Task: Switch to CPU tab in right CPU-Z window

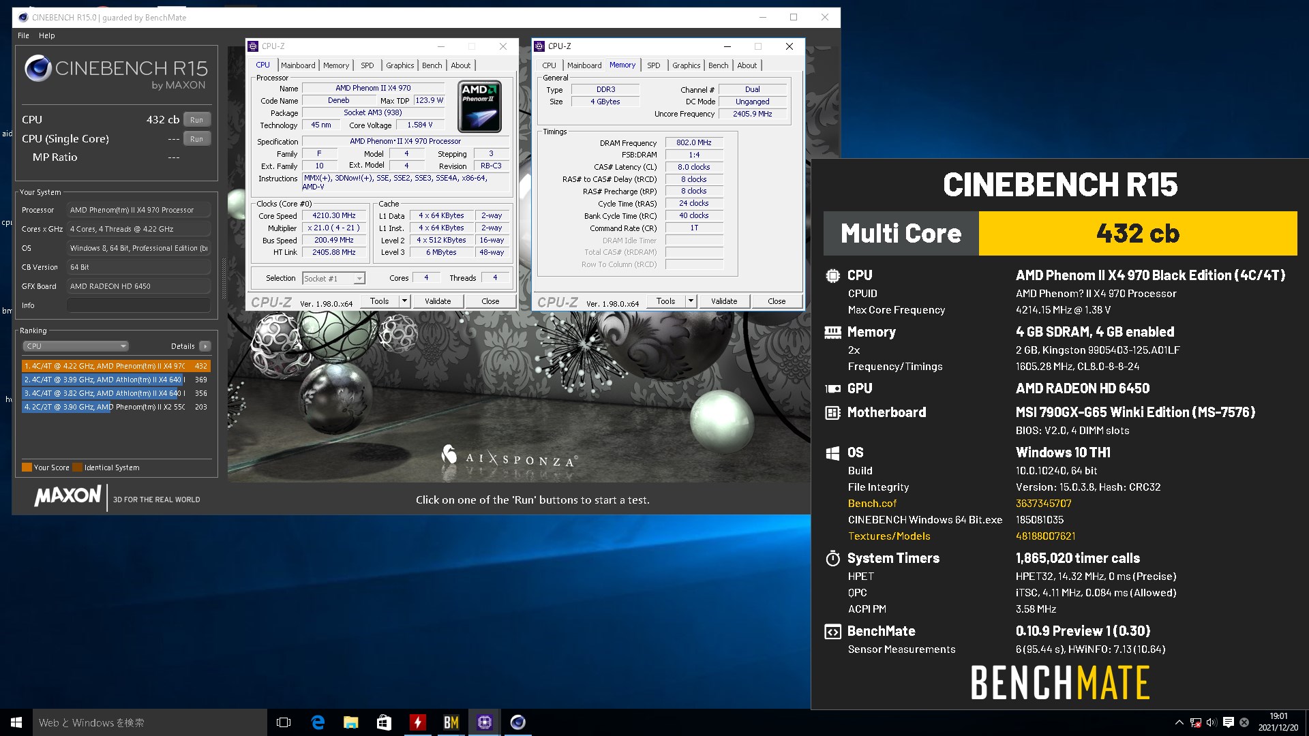Action: [549, 65]
